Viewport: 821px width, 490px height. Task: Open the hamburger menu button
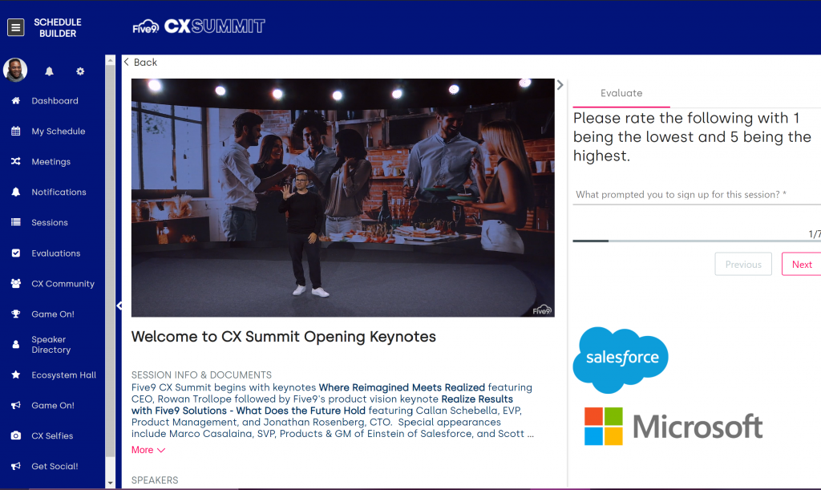point(16,27)
